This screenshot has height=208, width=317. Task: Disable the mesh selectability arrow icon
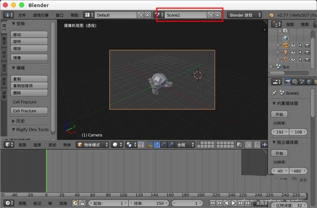click(300, 59)
